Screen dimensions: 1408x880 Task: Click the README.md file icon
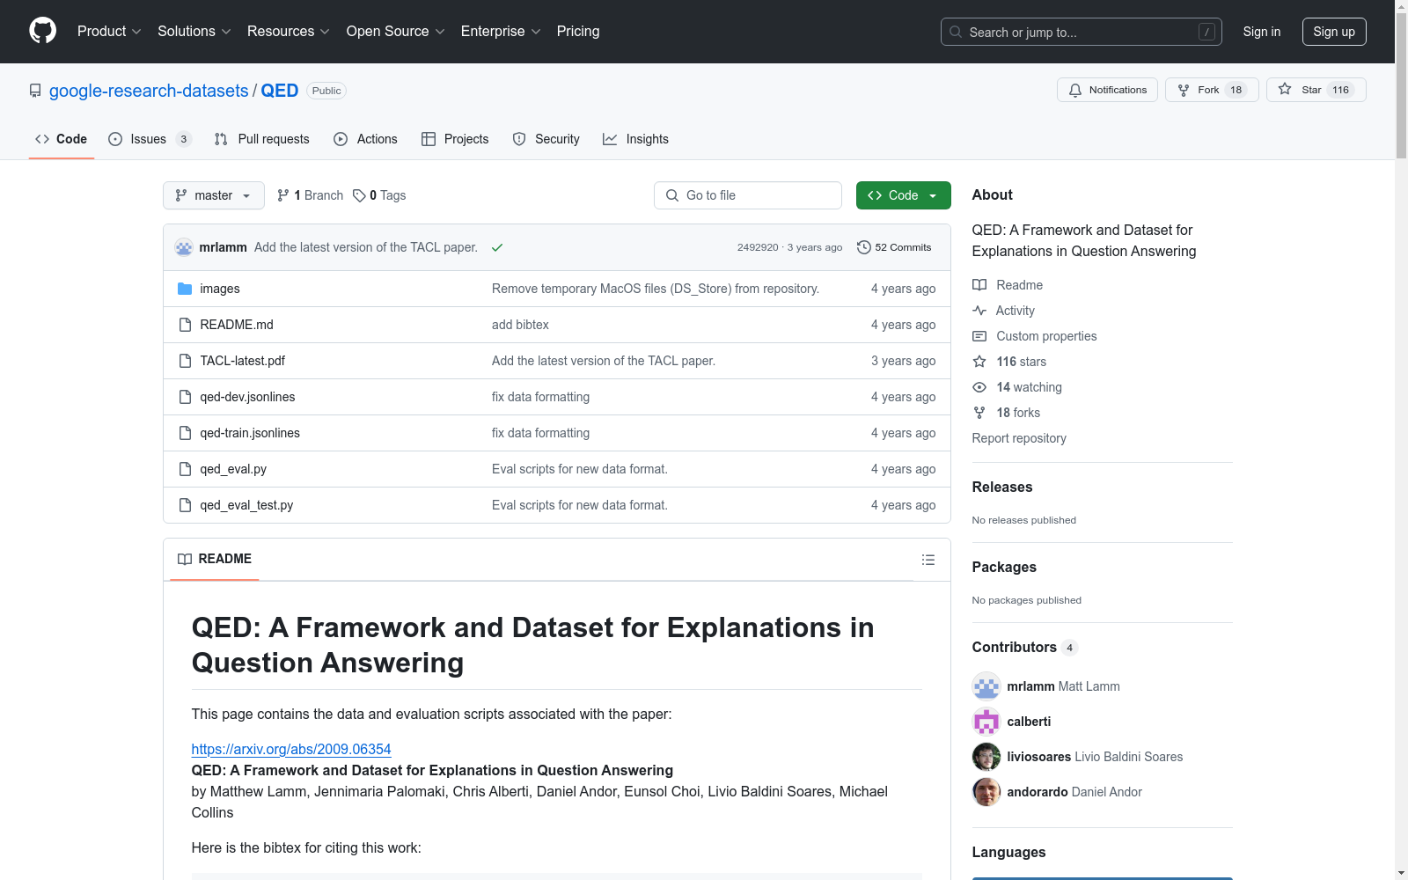coord(185,325)
